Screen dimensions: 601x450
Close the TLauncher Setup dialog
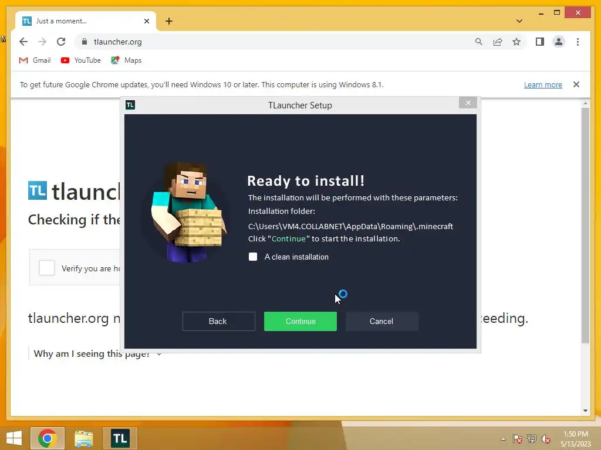[x=468, y=103]
